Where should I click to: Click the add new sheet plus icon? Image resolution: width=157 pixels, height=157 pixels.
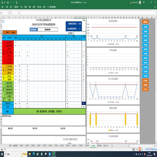(x=112, y=146)
